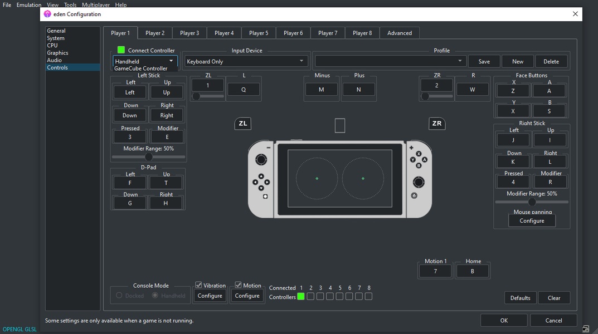The image size is (598, 334).
Task: Click the Mouse panning Configure button
Action: 532,221
